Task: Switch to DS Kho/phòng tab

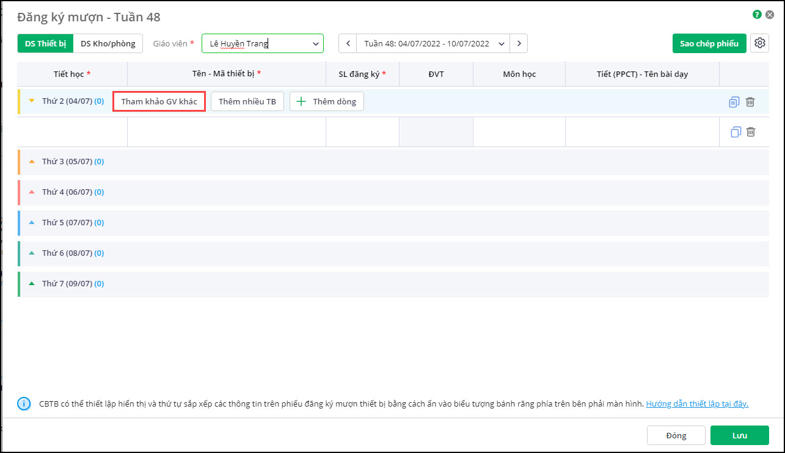Action: coord(108,43)
